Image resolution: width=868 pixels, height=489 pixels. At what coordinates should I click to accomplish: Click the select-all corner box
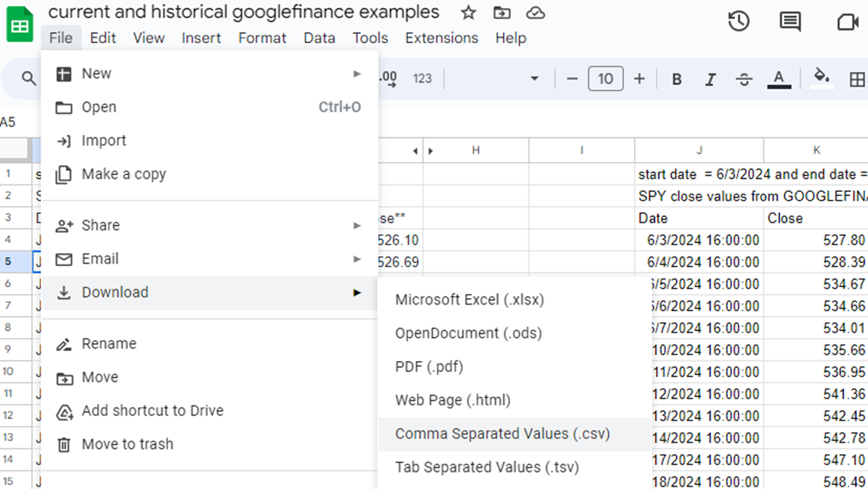(x=14, y=150)
